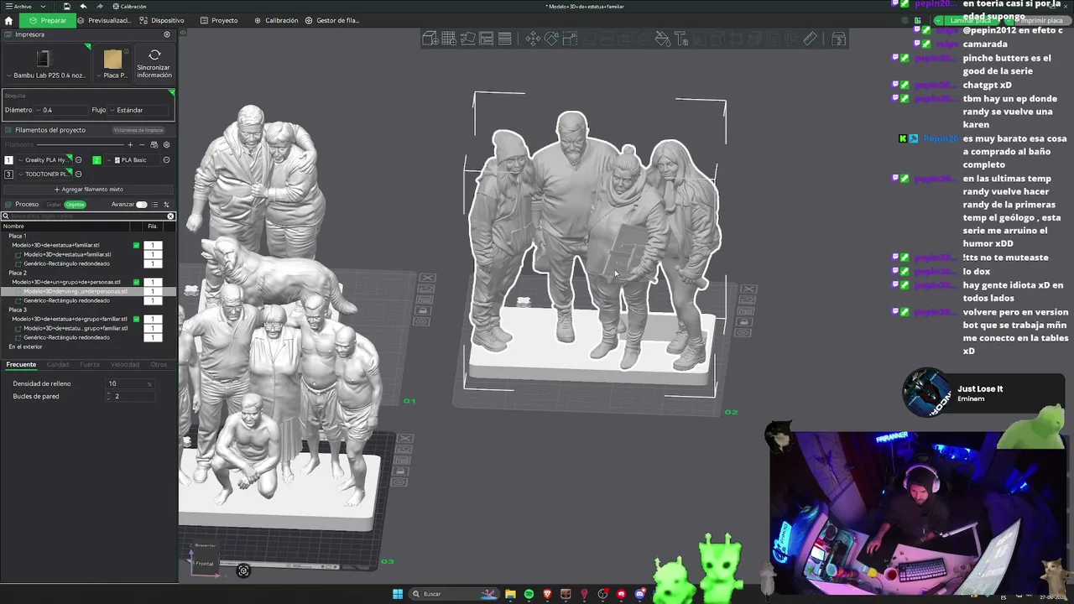Open the AMS filament sync icon

(x=154, y=144)
